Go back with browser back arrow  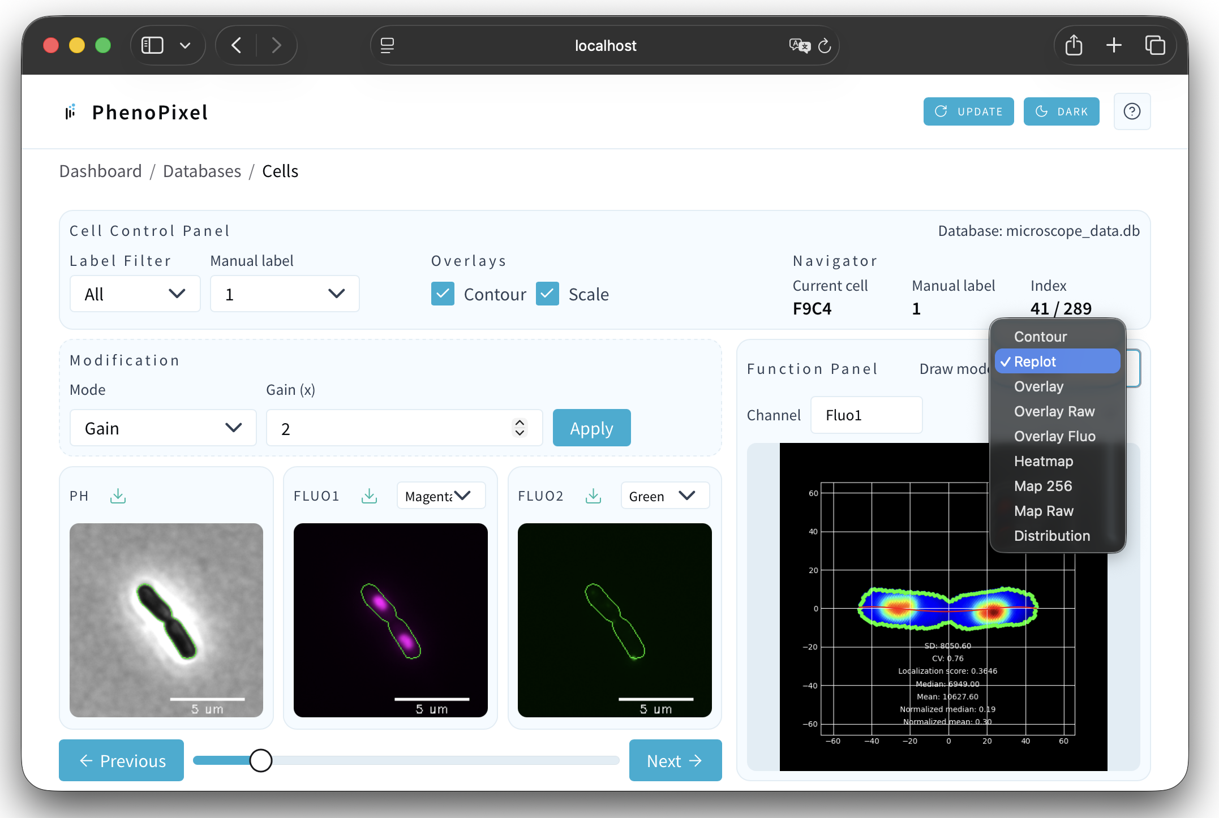[x=237, y=45]
